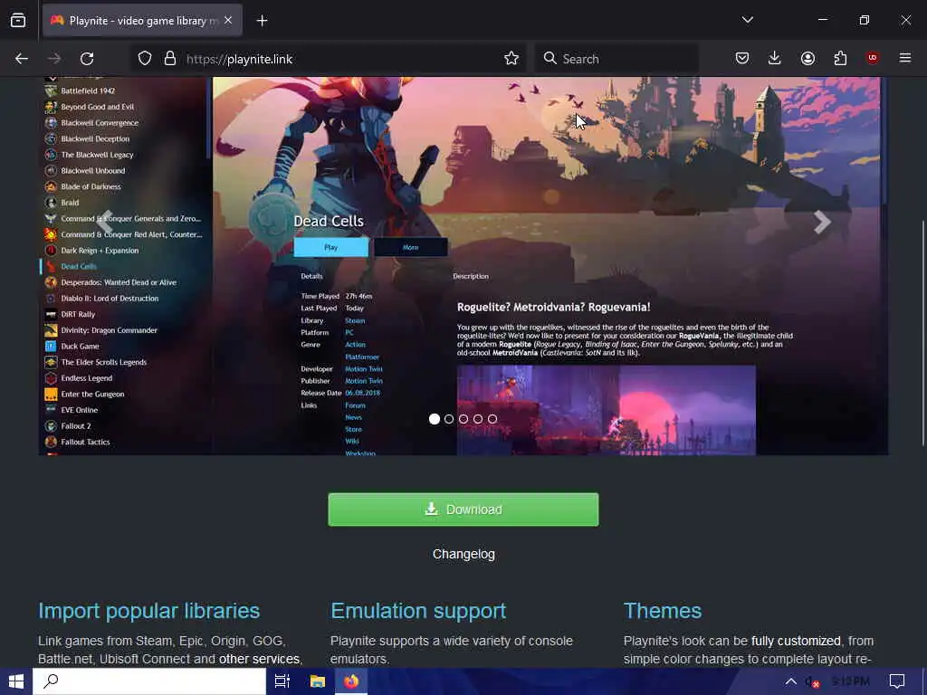
Task: Open the Firefox downloads panel
Action: pyautogui.click(x=775, y=59)
